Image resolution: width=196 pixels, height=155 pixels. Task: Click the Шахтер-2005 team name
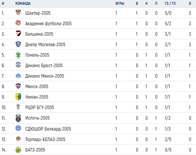[x=38, y=13]
